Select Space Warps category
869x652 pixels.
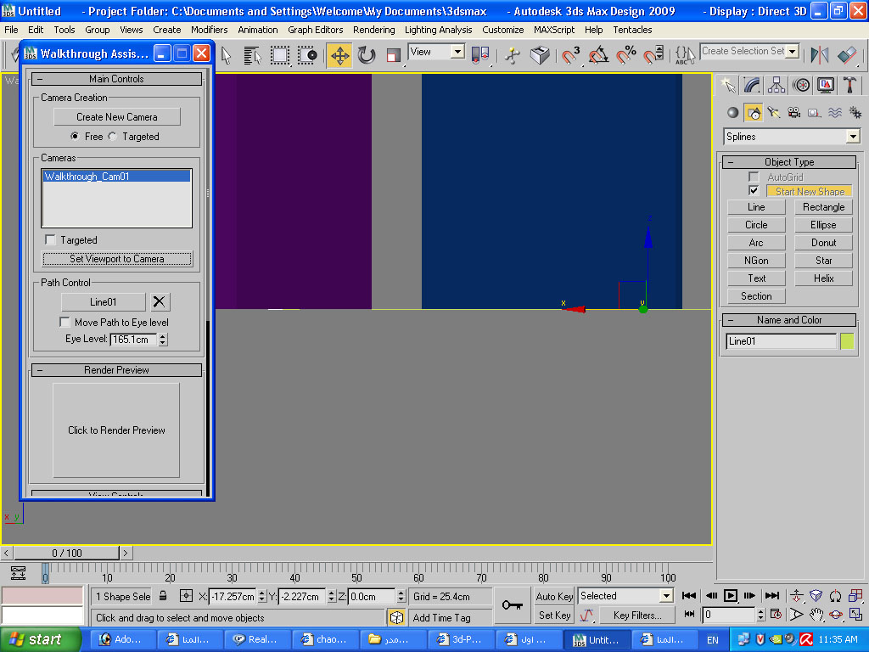(x=835, y=113)
